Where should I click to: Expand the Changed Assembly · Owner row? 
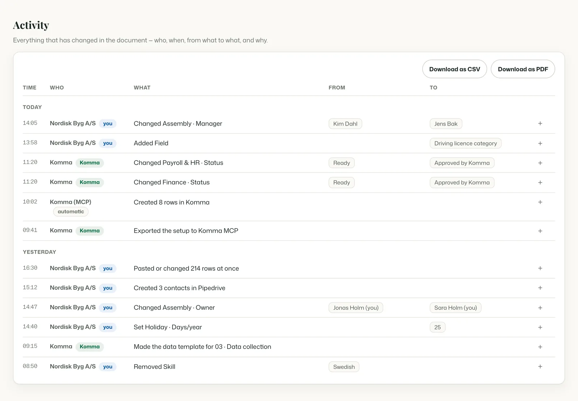point(540,308)
